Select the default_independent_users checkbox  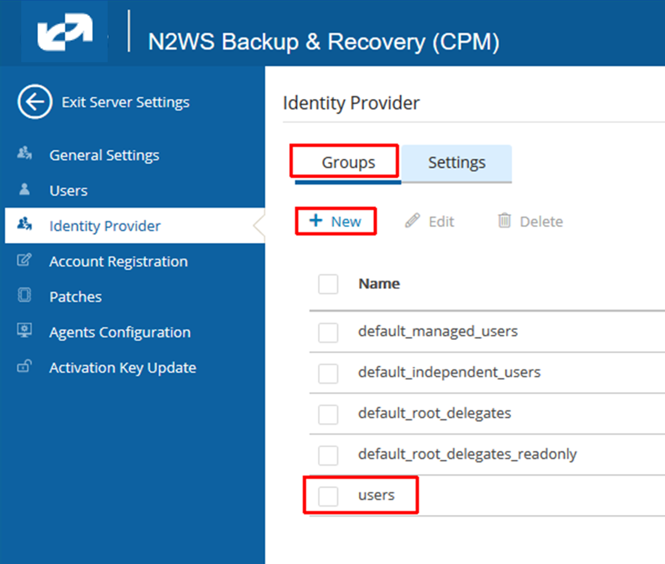click(328, 373)
